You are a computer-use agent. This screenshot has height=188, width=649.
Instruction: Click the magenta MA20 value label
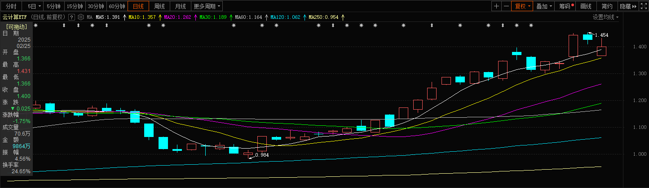[178, 17]
